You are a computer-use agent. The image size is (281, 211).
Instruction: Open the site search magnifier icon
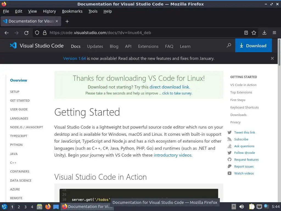pyautogui.click(x=229, y=45)
